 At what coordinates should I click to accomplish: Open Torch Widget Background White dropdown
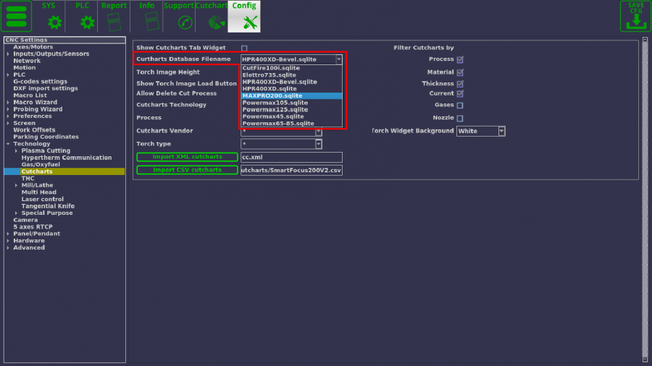pyautogui.click(x=480, y=131)
